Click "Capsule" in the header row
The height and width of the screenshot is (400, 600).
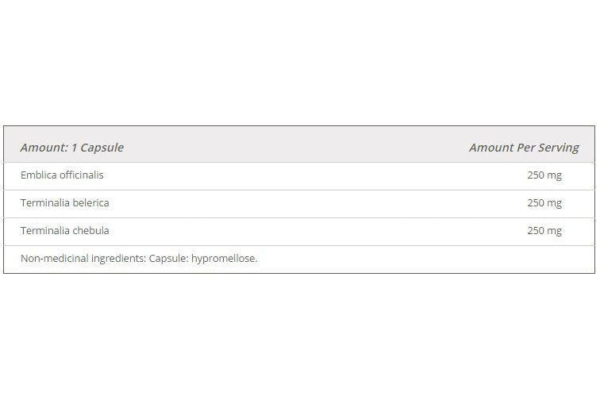[x=102, y=148]
